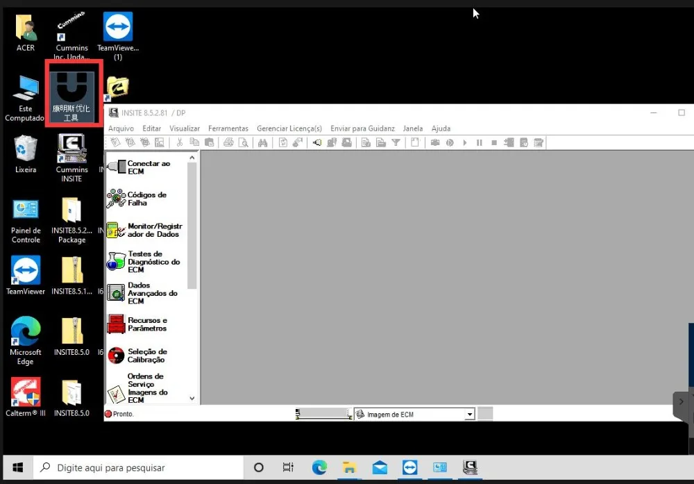Open Mail app from taskbar
Screen dimensions: 694x484
pyautogui.click(x=380, y=467)
